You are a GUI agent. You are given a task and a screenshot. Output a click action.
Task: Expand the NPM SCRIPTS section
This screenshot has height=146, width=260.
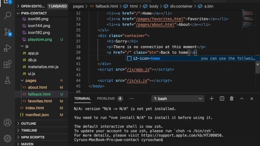(x=32, y=137)
